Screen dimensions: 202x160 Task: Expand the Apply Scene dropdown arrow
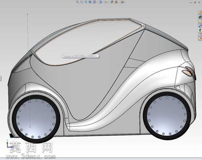pos(119,2)
